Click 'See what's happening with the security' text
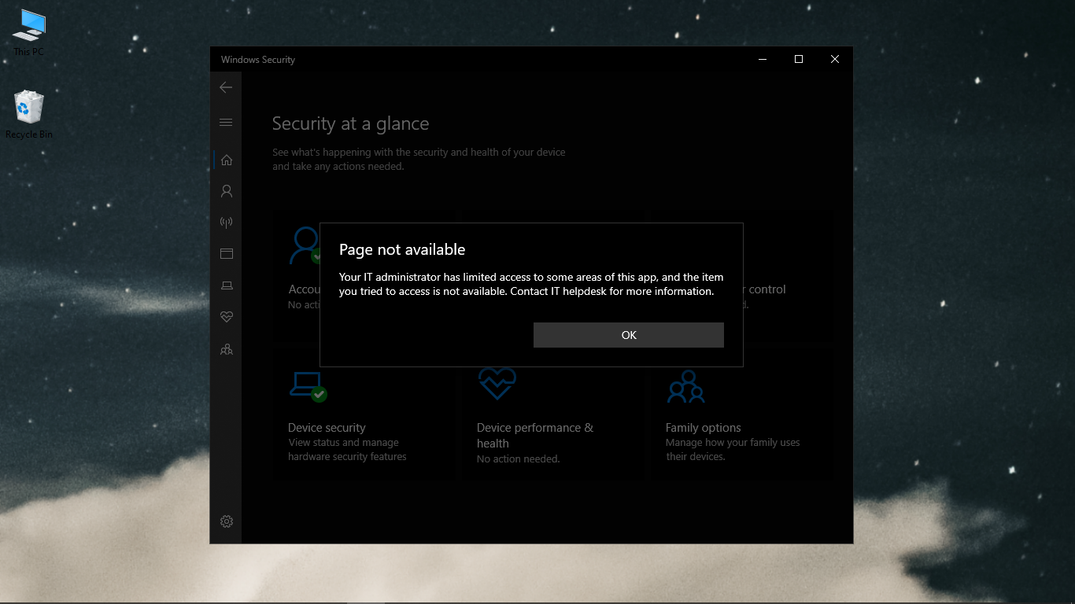 click(419, 160)
